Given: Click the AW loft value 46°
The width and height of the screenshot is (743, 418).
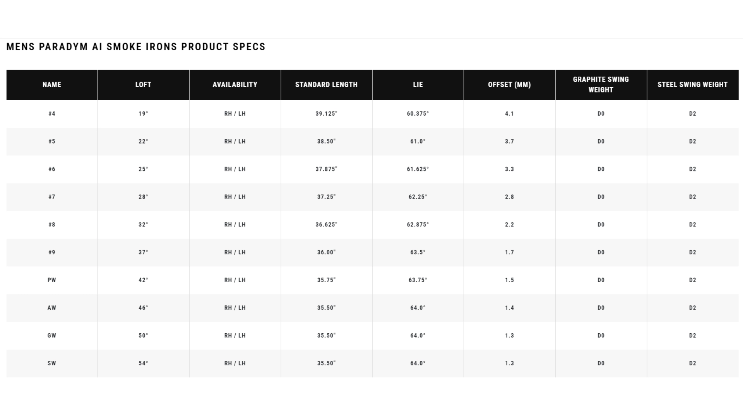Looking at the screenshot, I should [143, 308].
